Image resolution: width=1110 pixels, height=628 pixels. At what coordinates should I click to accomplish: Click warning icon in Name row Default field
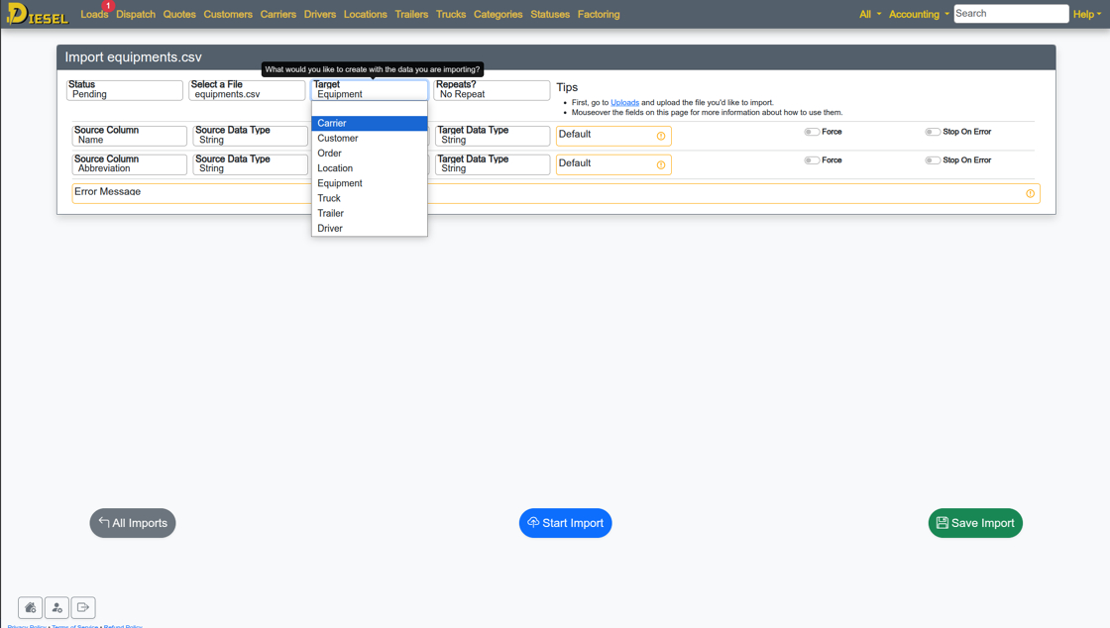[x=661, y=136]
